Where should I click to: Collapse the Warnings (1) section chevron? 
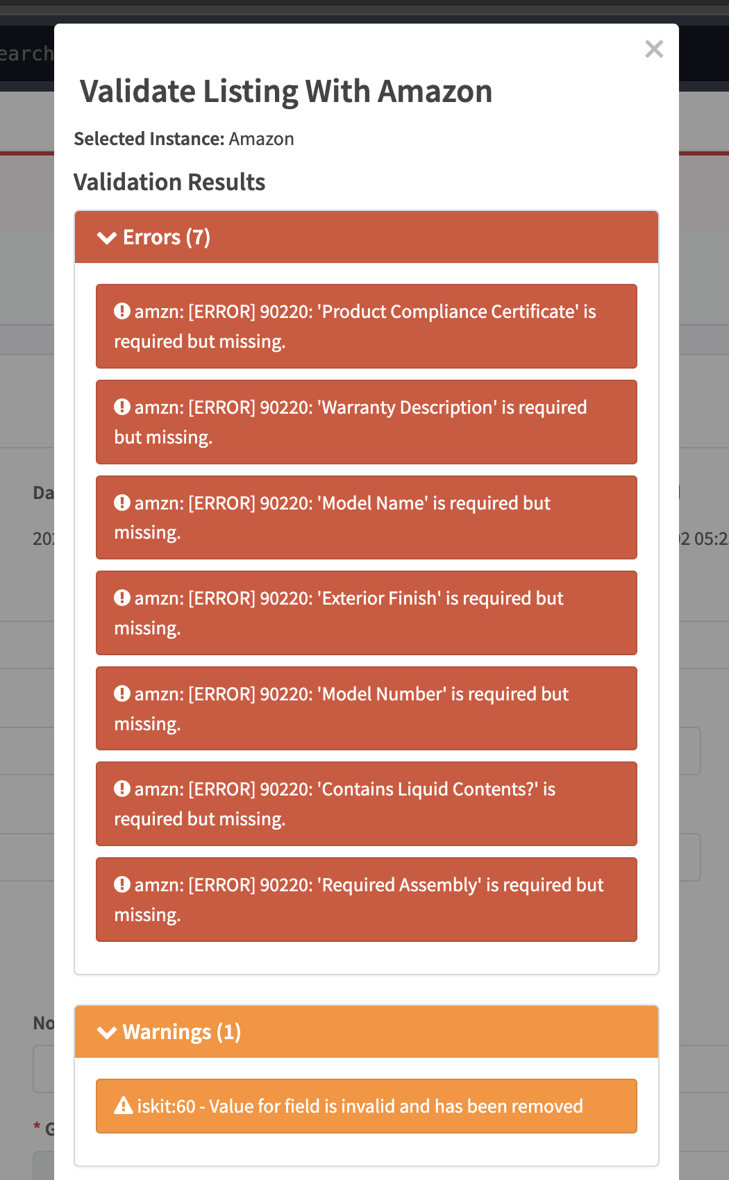pyautogui.click(x=107, y=1033)
